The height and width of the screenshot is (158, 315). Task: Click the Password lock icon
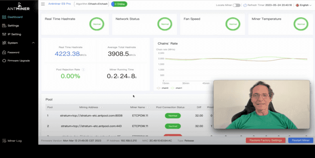(x=4, y=52)
